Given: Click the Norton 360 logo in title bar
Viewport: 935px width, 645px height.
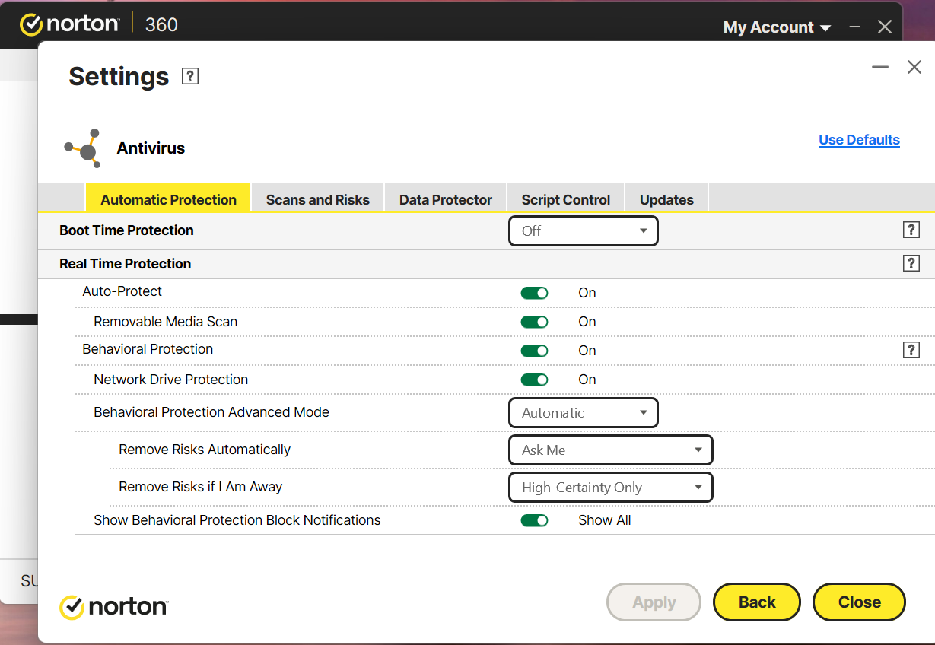Looking at the screenshot, I should pos(99,24).
